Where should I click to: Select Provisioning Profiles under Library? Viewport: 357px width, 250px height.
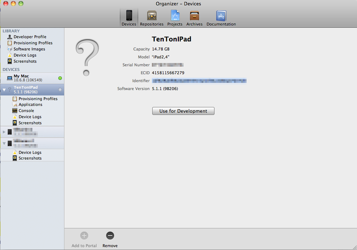pyautogui.click(x=33, y=43)
